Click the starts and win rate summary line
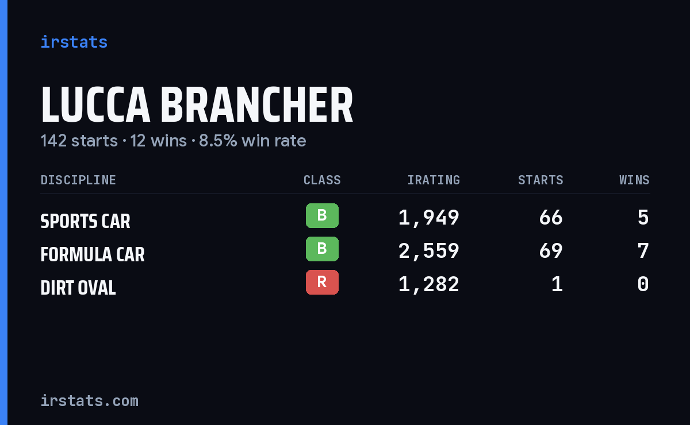690x425 pixels. (x=173, y=141)
